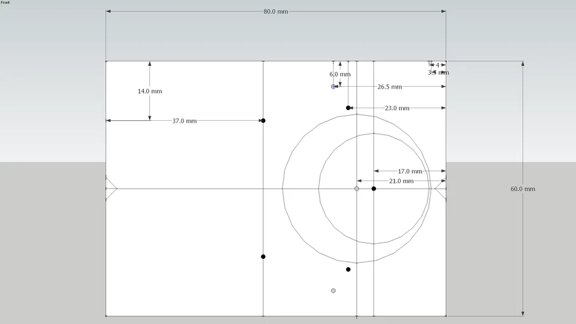Click the 17.0 mm dimension label
Image resolution: width=576 pixels, height=324 pixels.
[x=410, y=171]
